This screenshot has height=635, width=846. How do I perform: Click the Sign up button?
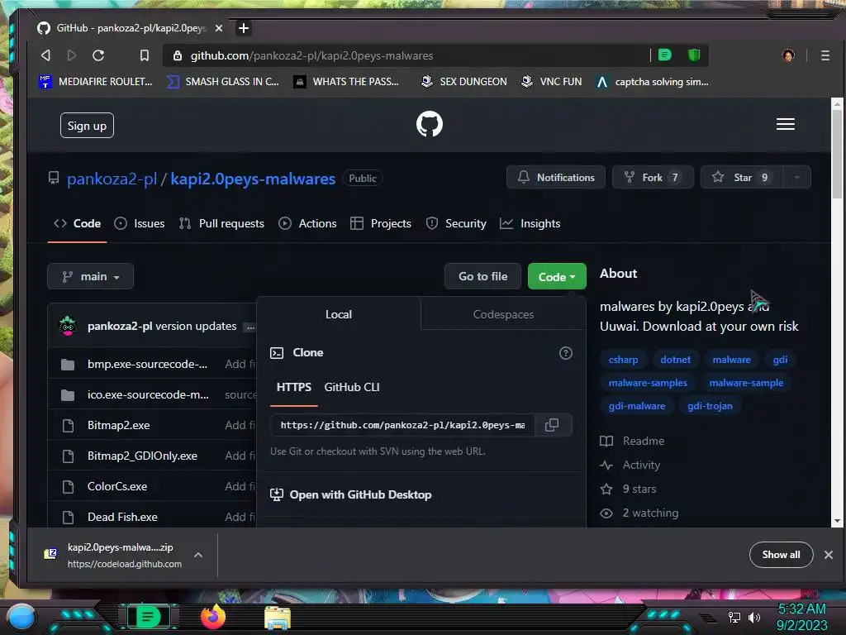tap(87, 126)
